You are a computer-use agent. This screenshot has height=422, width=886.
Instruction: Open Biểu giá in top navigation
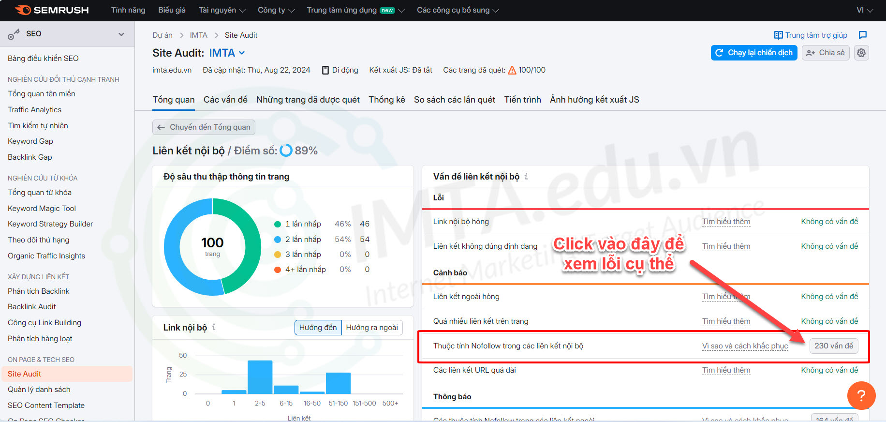click(172, 10)
